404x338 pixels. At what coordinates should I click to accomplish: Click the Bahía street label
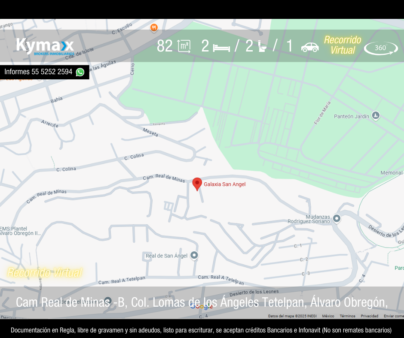[x=56, y=100]
